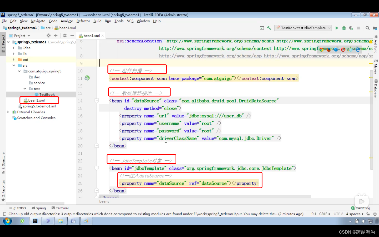Screen dimensions: 379x237
Task: Click the run anything toolbar icon left of the hammer
Action: point(262,28)
